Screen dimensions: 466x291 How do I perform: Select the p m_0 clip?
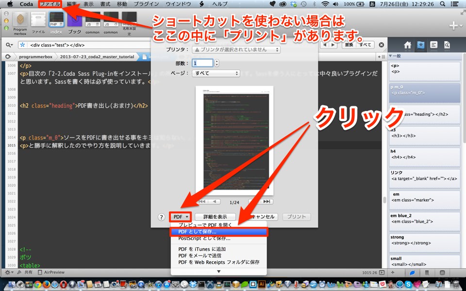[424, 93]
